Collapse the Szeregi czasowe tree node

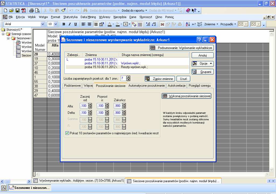click(x=3, y=34)
